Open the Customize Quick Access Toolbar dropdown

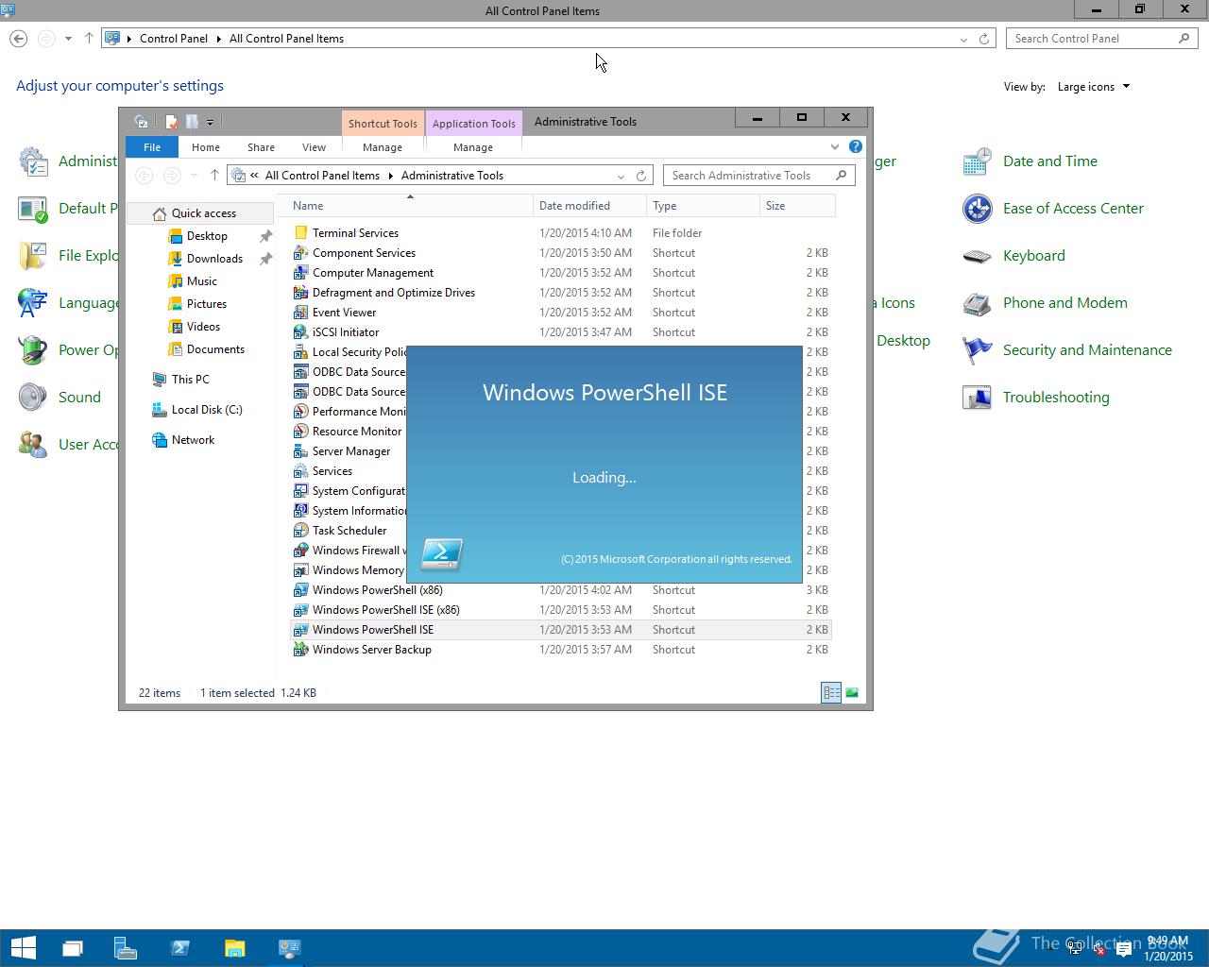tap(210, 122)
